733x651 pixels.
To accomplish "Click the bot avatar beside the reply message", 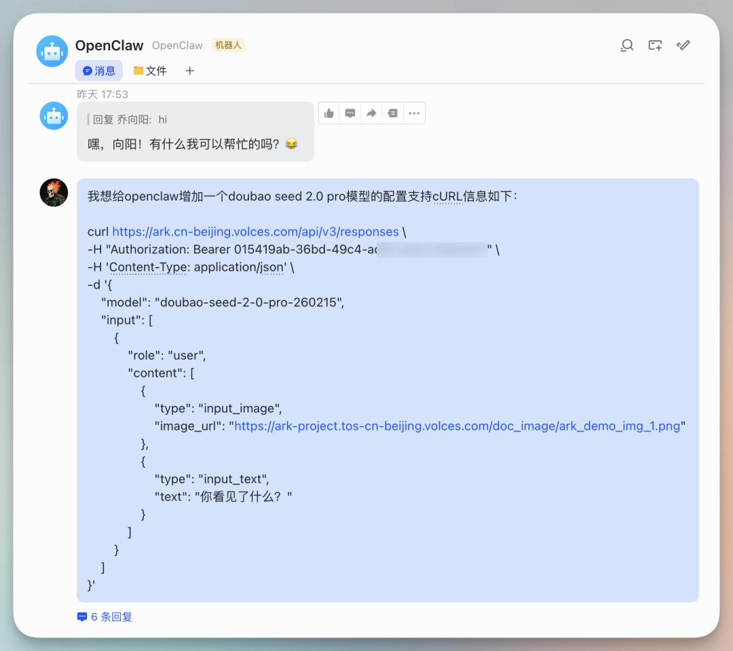I will [54, 115].
